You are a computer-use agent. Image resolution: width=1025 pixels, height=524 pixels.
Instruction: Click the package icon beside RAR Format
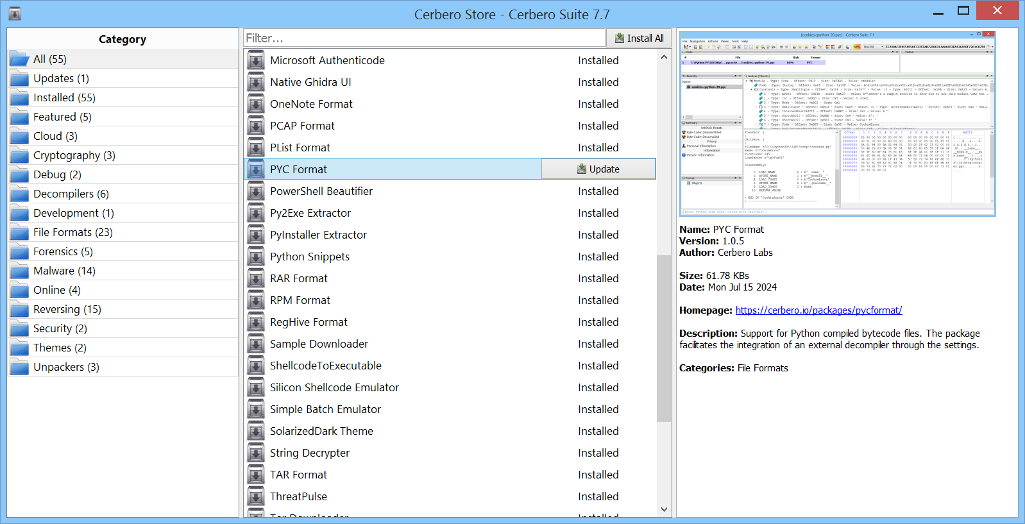click(x=256, y=279)
